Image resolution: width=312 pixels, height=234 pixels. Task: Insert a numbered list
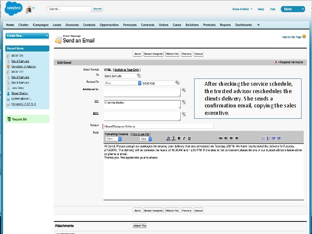tap(268, 138)
